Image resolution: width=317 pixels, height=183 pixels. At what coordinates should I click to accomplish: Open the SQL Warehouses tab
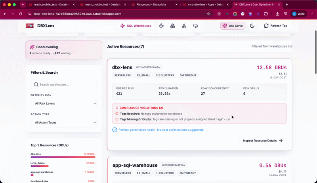coord(136,26)
